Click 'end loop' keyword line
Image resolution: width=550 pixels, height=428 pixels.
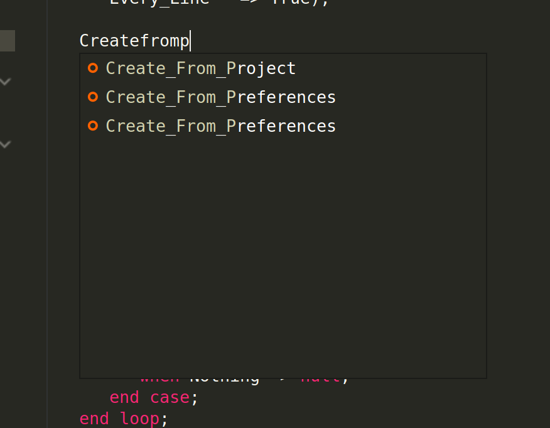coord(124,419)
